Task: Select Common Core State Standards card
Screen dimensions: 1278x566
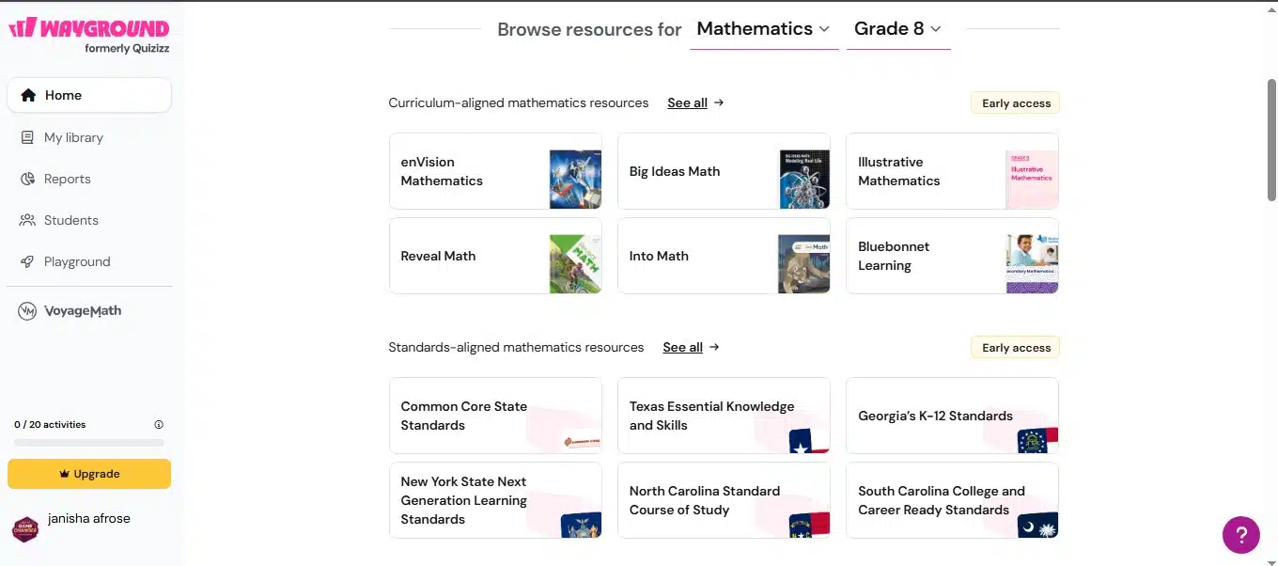Action: pos(495,416)
